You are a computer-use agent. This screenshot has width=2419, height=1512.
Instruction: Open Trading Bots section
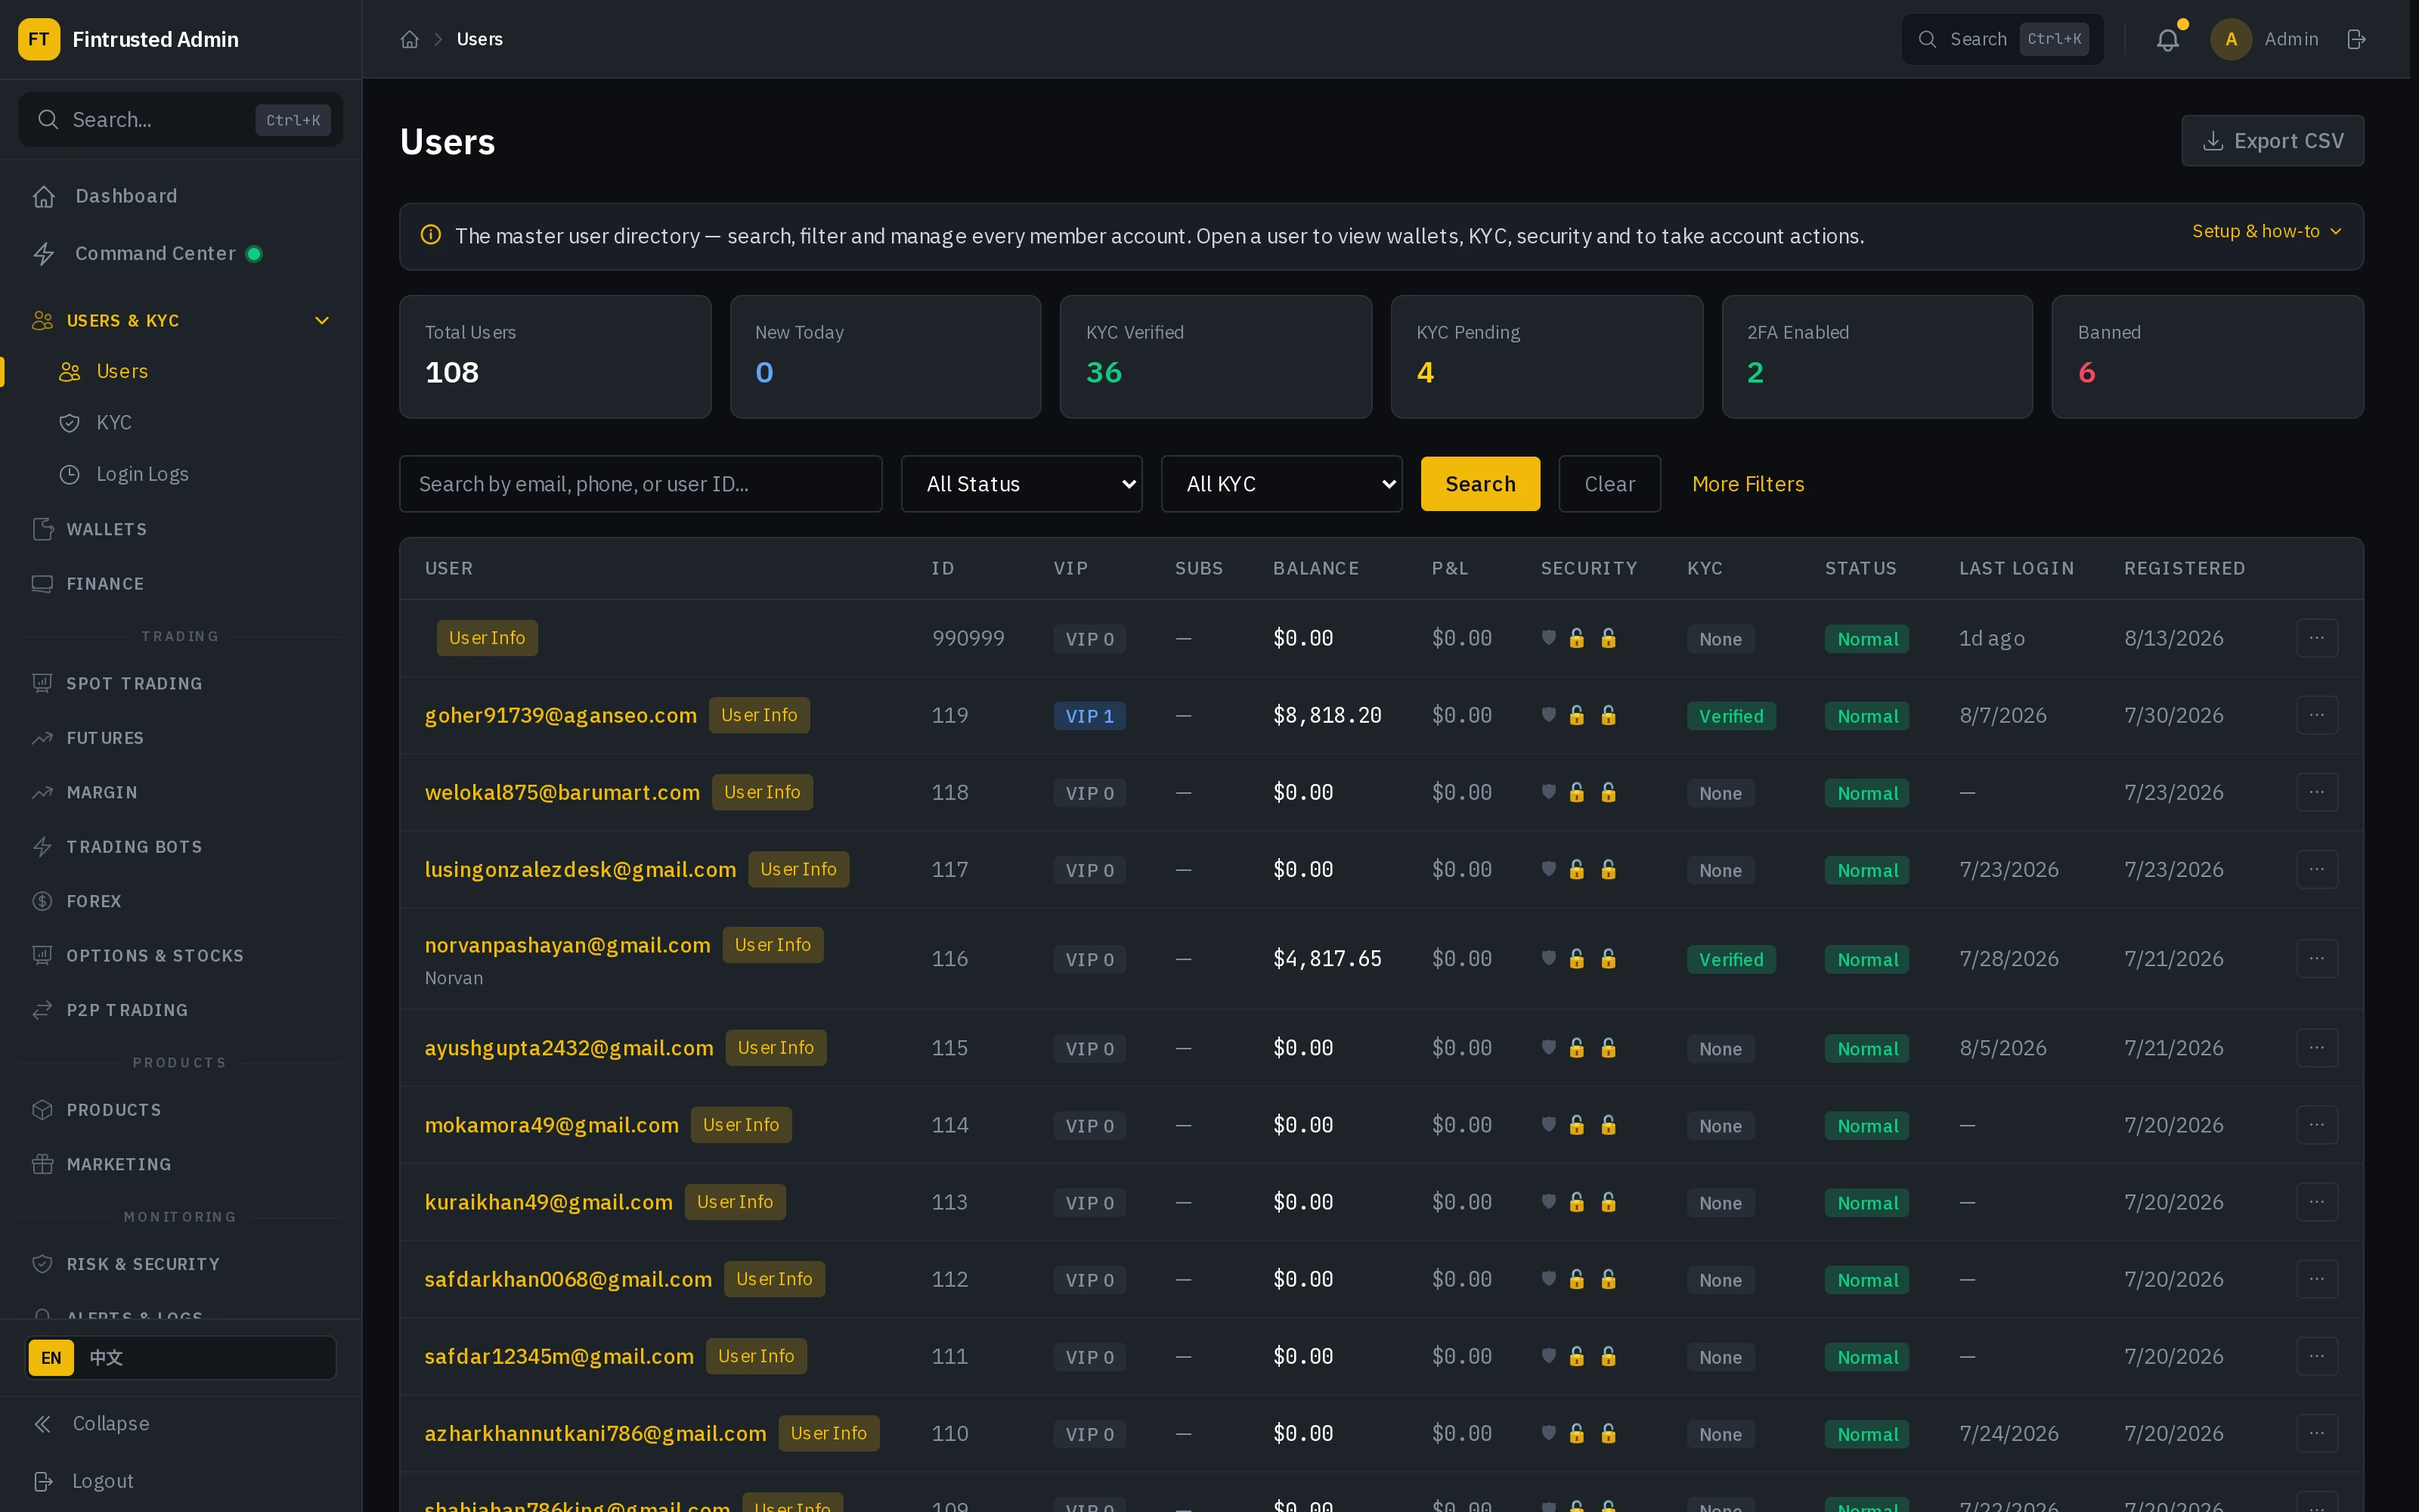[181, 847]
